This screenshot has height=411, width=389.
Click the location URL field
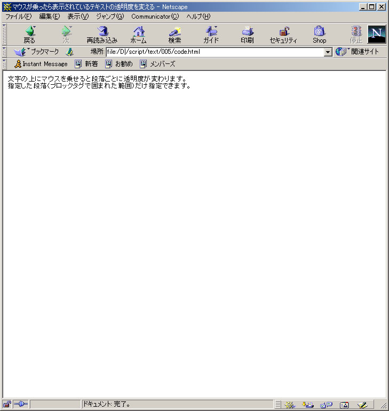coord(215,52)
